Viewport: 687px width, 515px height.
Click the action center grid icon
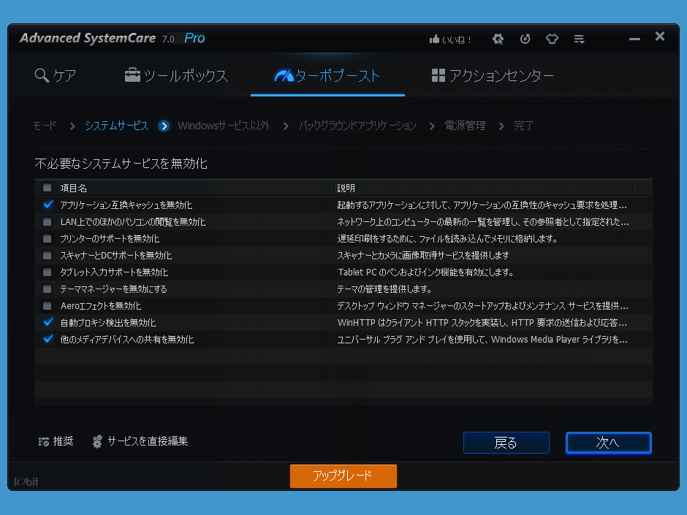click(x=438, y=75)
